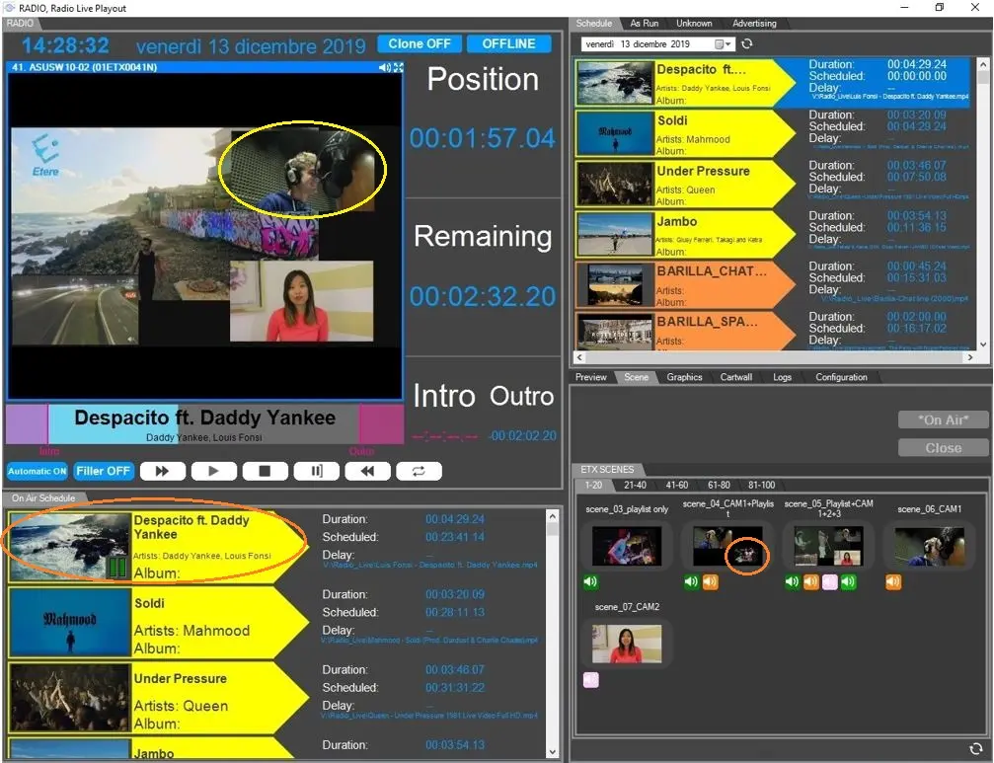The image size is (994, 763).
Task: Open the schedule date picker dropdown
Action: [x=728, y=44]
